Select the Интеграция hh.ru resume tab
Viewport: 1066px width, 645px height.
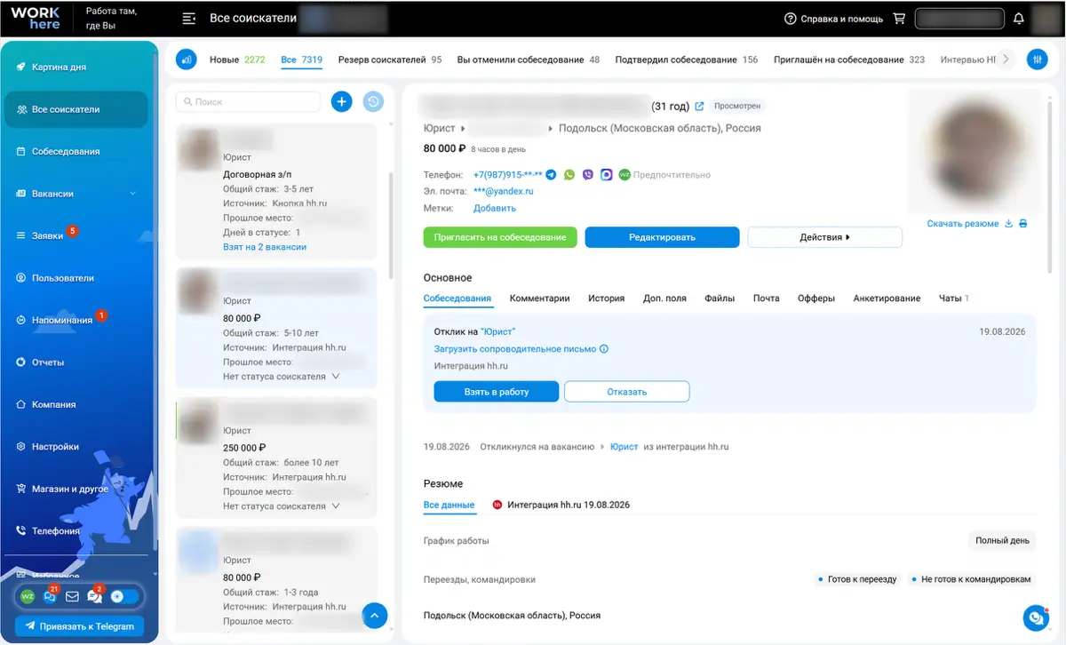561,505
